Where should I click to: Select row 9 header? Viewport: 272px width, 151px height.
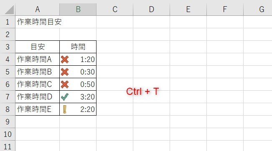(x=8, y=122)
